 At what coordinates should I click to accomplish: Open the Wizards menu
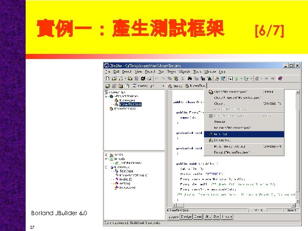[184, 72]
